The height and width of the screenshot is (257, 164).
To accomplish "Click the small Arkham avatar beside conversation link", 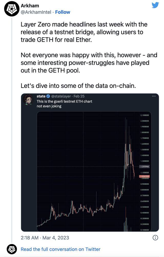I will click(x=11, y=249).
